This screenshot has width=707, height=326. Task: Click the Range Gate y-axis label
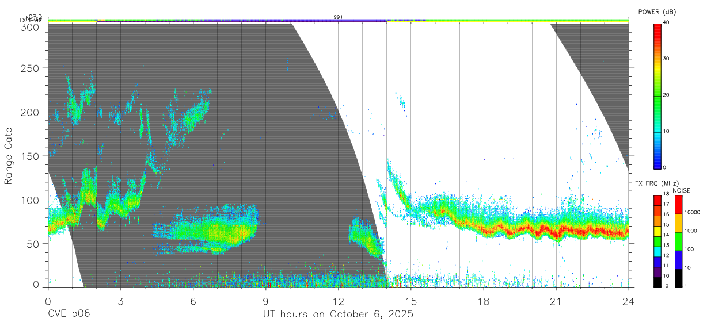(9, 156)
